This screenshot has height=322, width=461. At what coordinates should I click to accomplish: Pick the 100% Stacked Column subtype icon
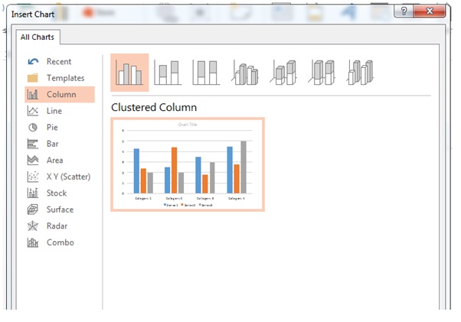[206, 73]
